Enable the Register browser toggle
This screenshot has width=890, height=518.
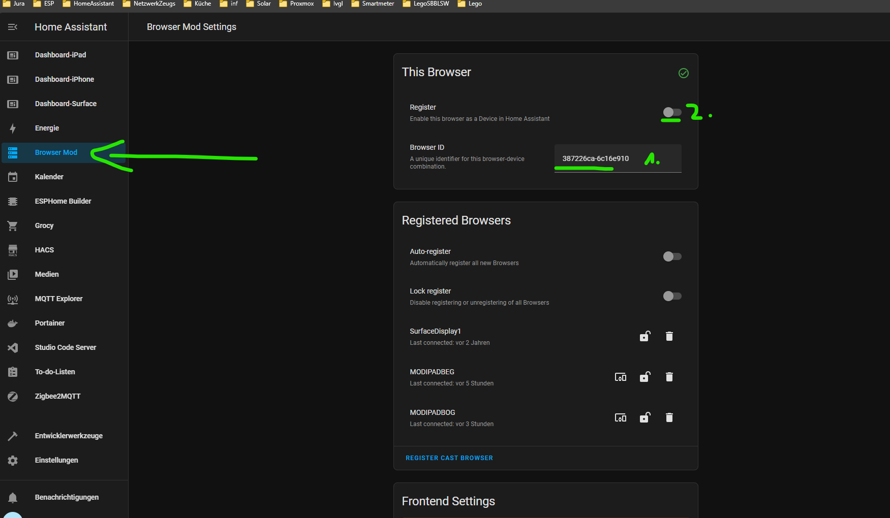coord(672,112)
